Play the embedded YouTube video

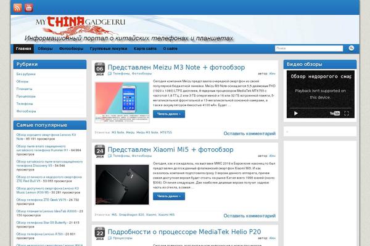coord(296,113)
